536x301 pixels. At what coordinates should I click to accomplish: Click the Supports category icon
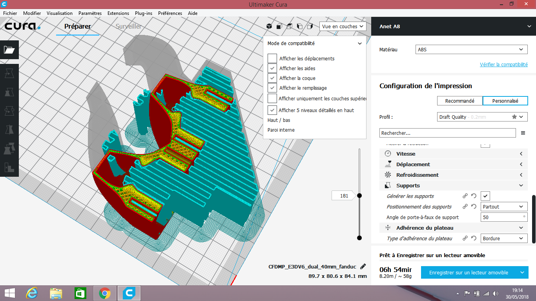click(x=388, y=185)
